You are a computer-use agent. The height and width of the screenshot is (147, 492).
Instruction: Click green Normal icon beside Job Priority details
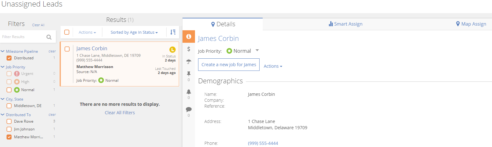229,51
